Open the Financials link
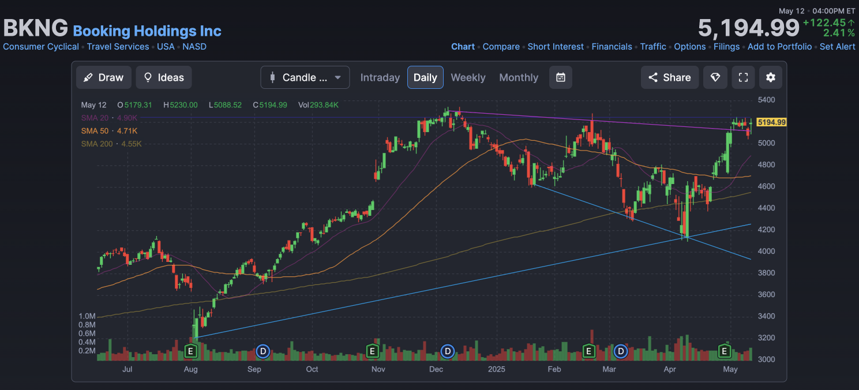 tap(612, 47)
